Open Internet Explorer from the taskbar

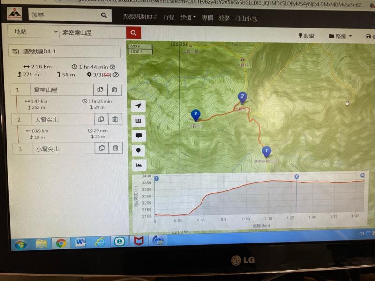(100, 242)
